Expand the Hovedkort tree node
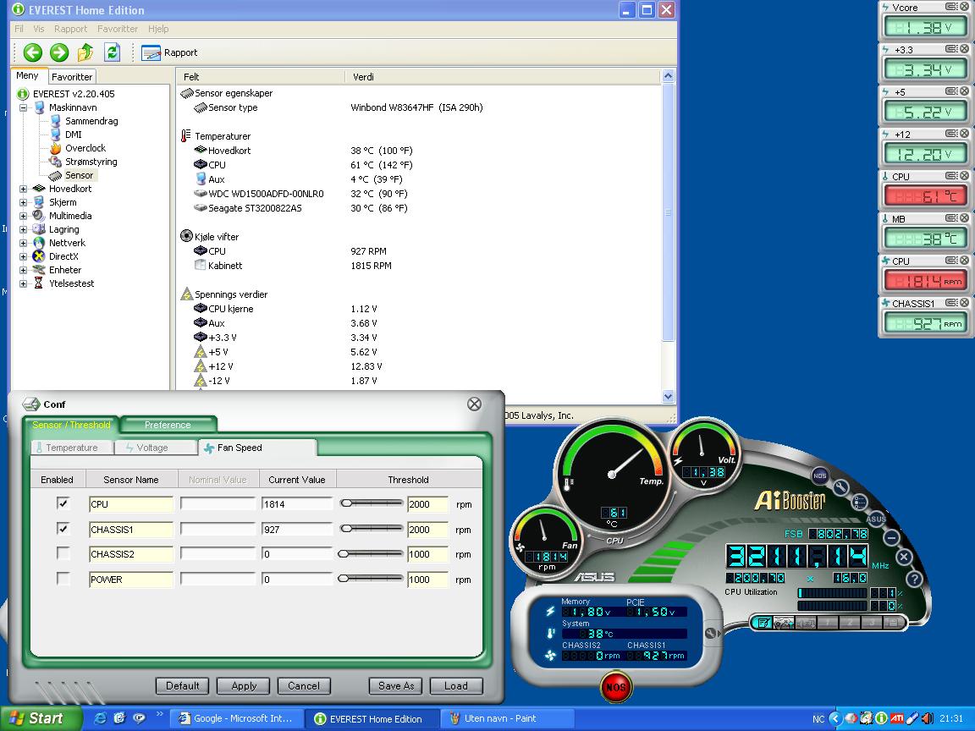This screenshot has height=731, width=975. pos(23,189)
